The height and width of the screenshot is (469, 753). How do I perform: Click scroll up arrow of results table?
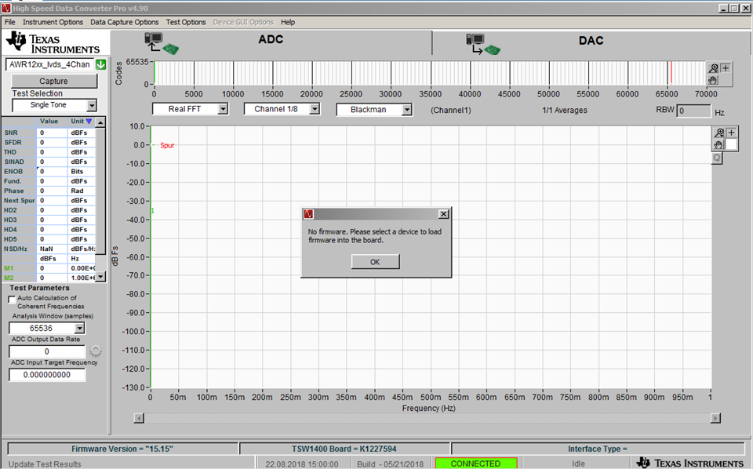coord(100,122)
